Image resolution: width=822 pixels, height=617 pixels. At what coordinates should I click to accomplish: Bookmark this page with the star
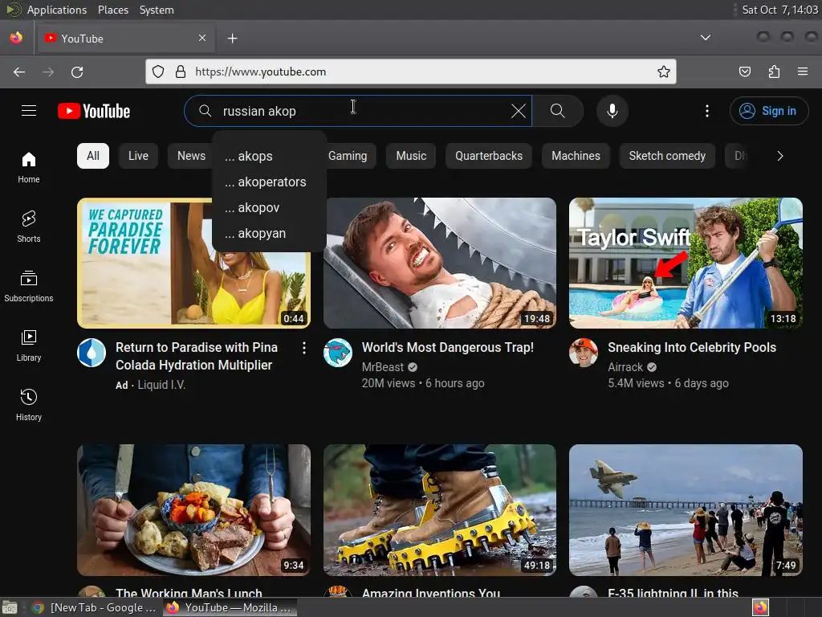tap(663, 72)
